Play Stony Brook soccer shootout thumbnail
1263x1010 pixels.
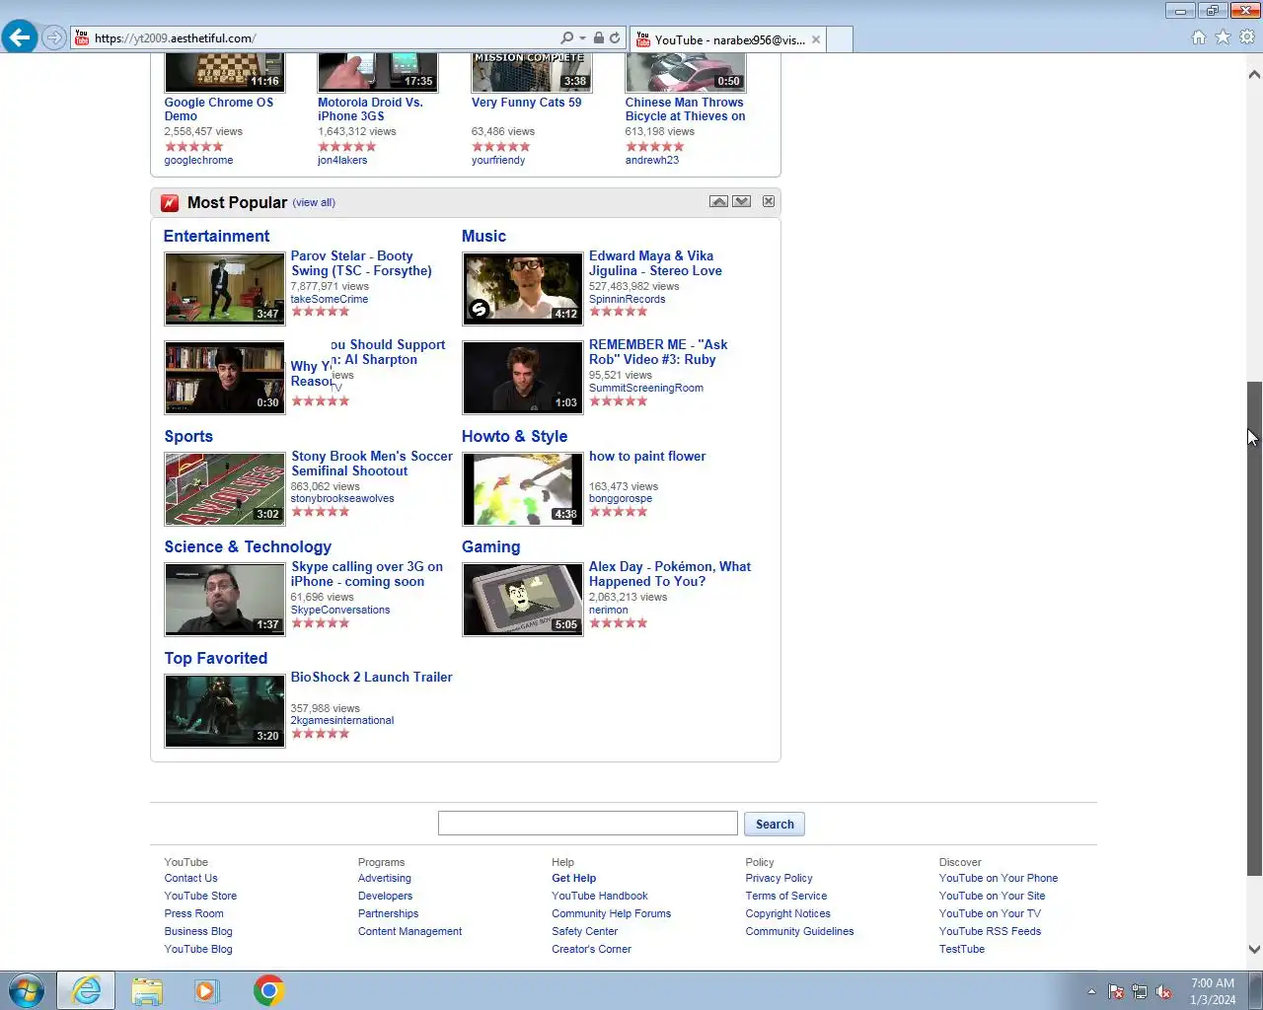coord(225,489)
